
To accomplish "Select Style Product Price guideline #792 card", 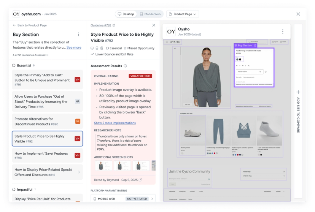I will [47, 139].
